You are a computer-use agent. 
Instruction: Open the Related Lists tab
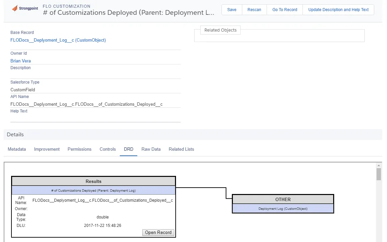click(181, 149)
